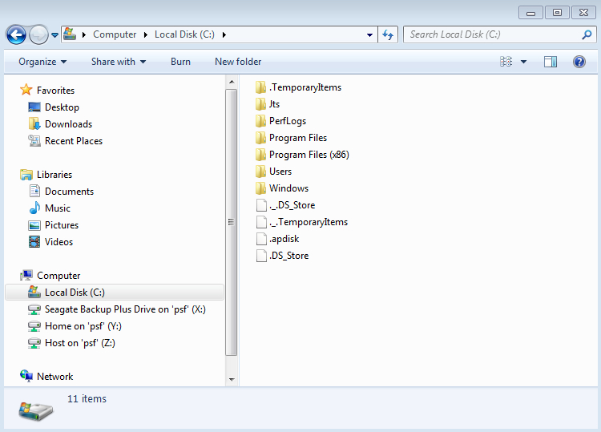Screen dimensions: 601x432
Task: Click the Change your view icon
Action: click(x=506, y=62)
